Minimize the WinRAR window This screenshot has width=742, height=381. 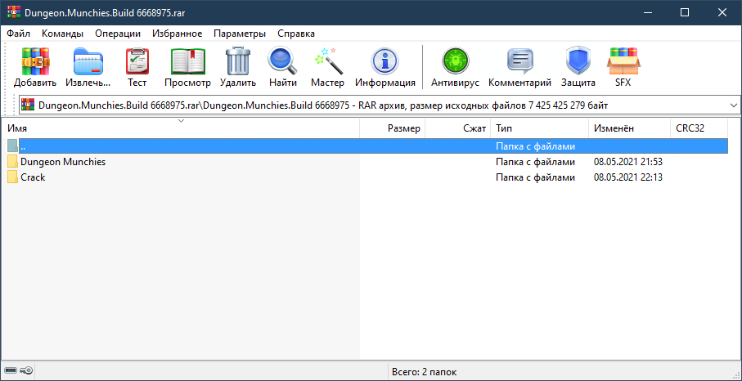point(647,13)
